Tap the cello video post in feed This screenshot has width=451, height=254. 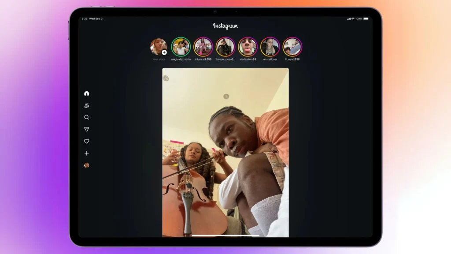tap(225, 152)
